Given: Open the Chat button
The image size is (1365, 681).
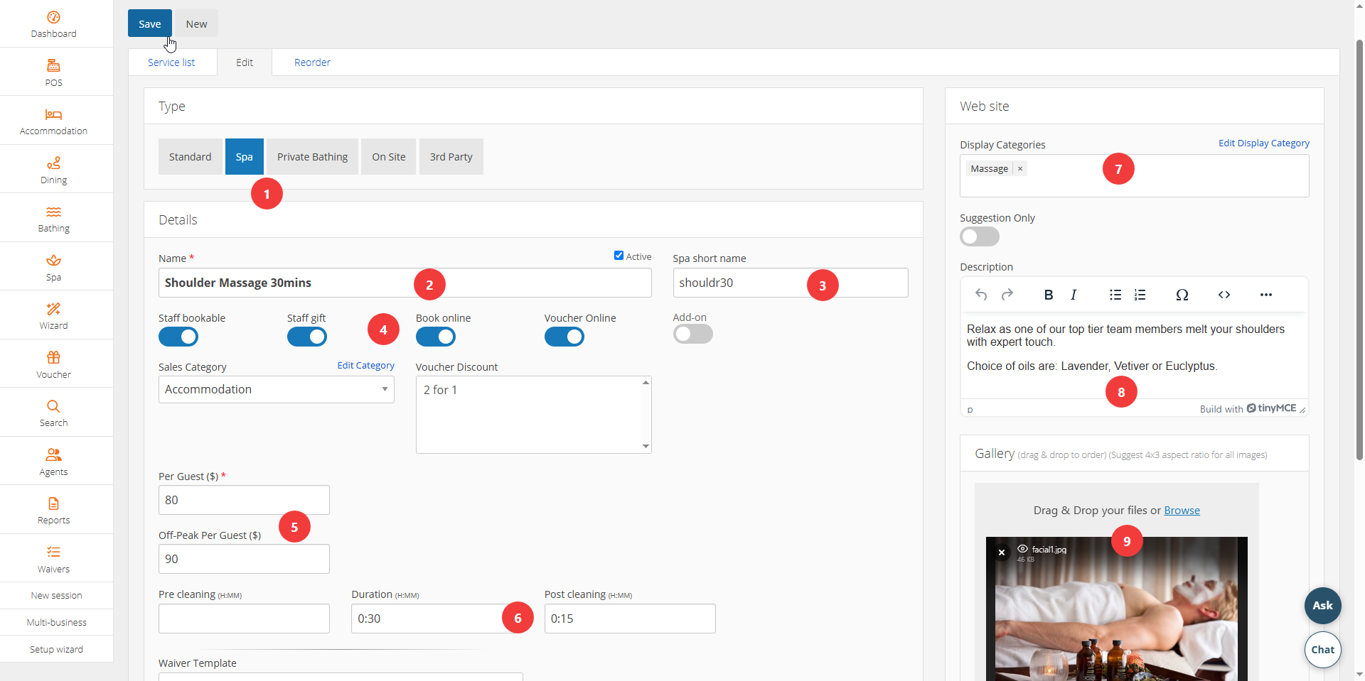Looking at the screenshot, I should point(1323,650).
